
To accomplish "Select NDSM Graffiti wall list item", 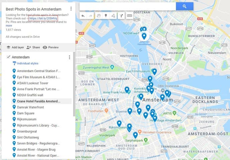I will coord(41,95).
